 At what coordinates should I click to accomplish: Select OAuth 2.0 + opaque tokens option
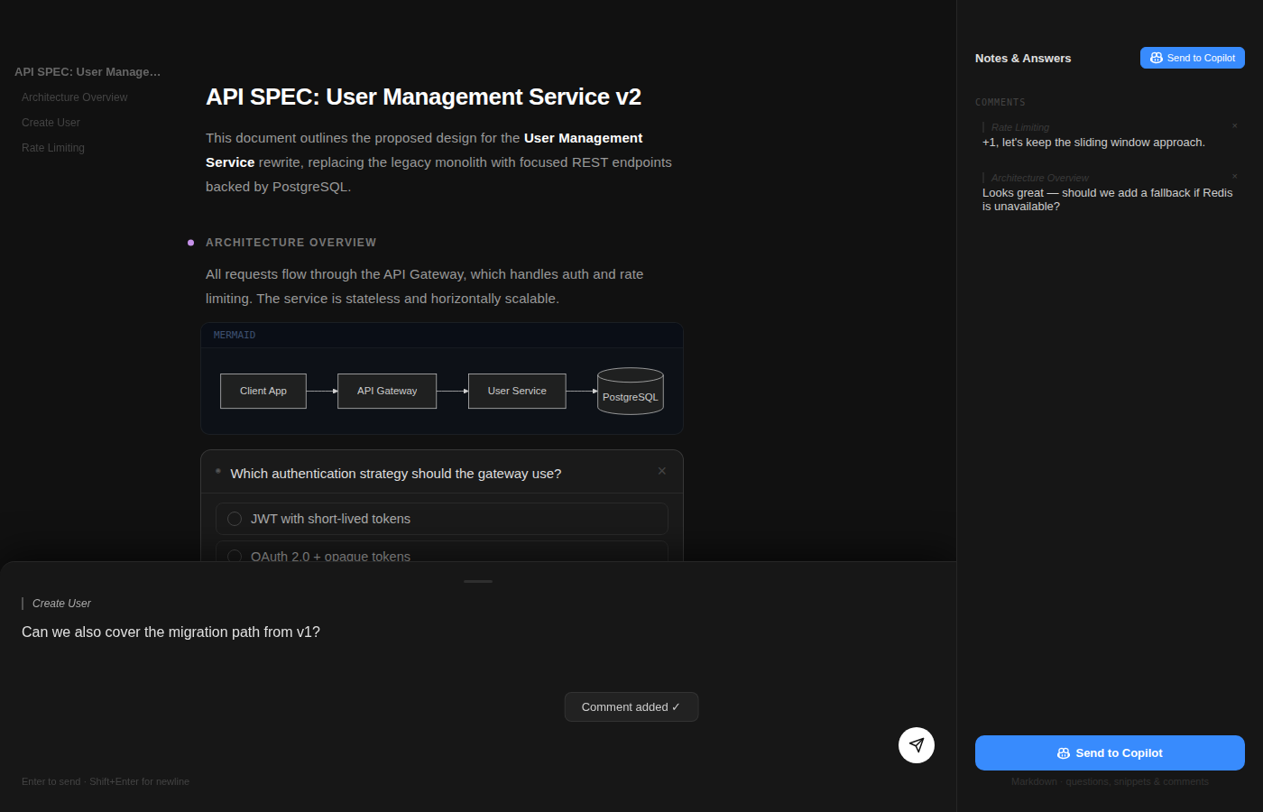click(x=442, y=552)
